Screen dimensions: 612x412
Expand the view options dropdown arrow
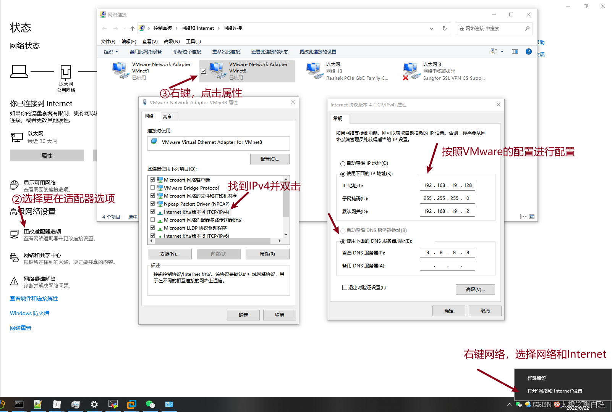point(502,51)
